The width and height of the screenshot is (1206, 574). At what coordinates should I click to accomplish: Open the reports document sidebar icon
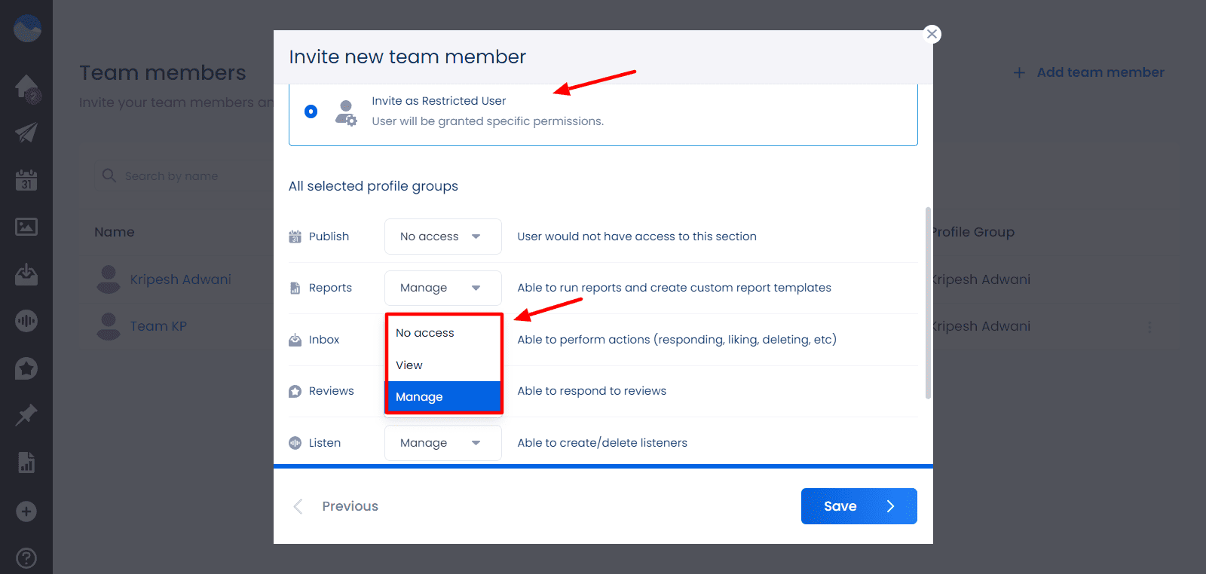pyautogui.click(x=26, y=463)
